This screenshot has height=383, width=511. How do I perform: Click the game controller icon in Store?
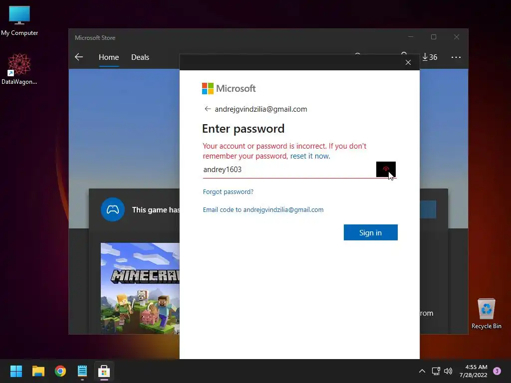pos(112,209)
